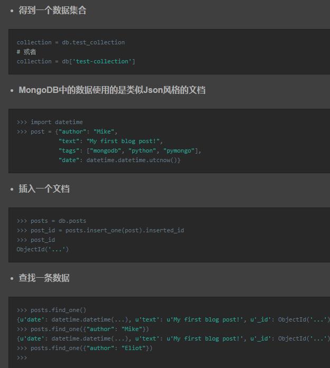Click the standalone >>> post_id line

point(35,240)
